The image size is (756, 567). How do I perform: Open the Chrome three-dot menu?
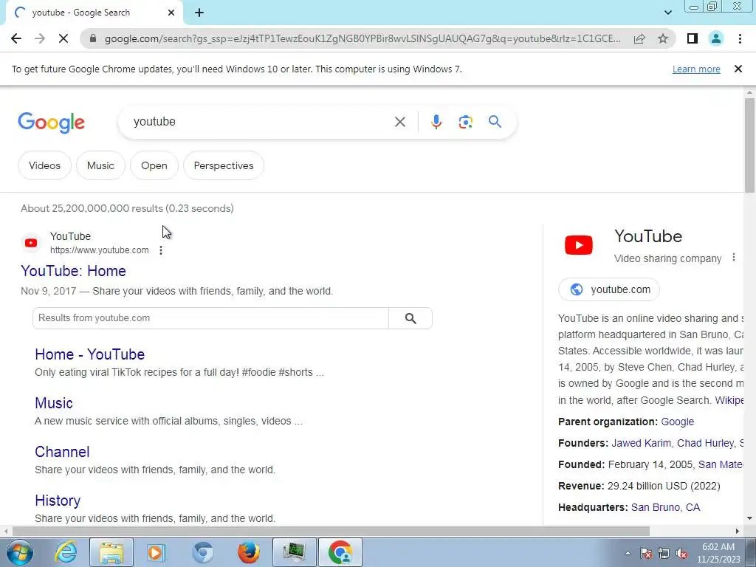(x=740, y=38)
